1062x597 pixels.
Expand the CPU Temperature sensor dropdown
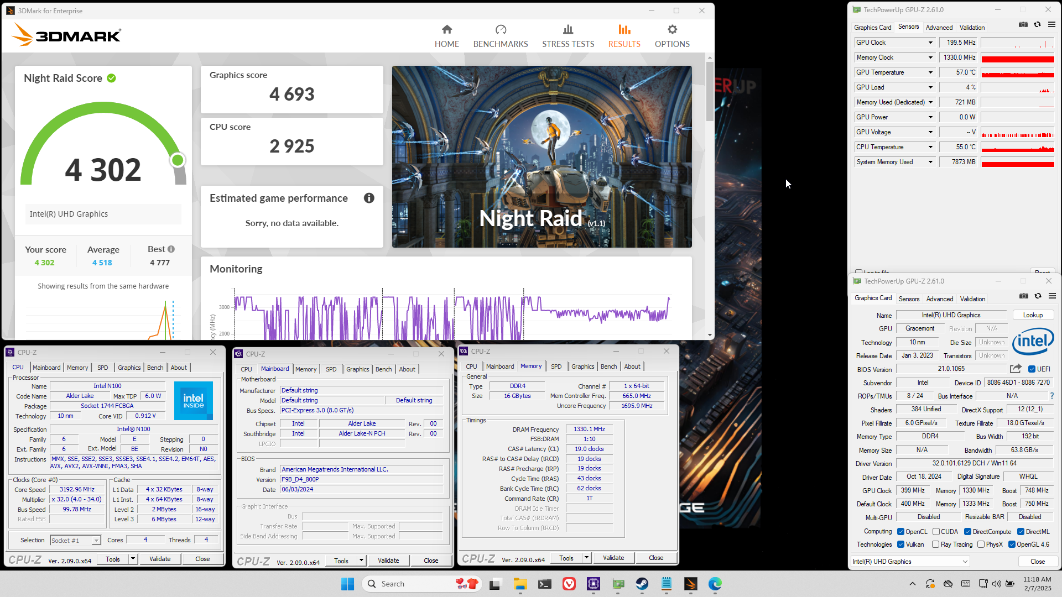(x=930, y=147)
